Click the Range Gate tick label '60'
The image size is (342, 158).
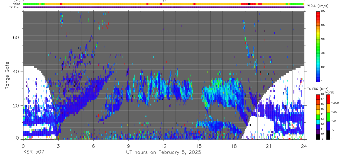click(16, 37)
